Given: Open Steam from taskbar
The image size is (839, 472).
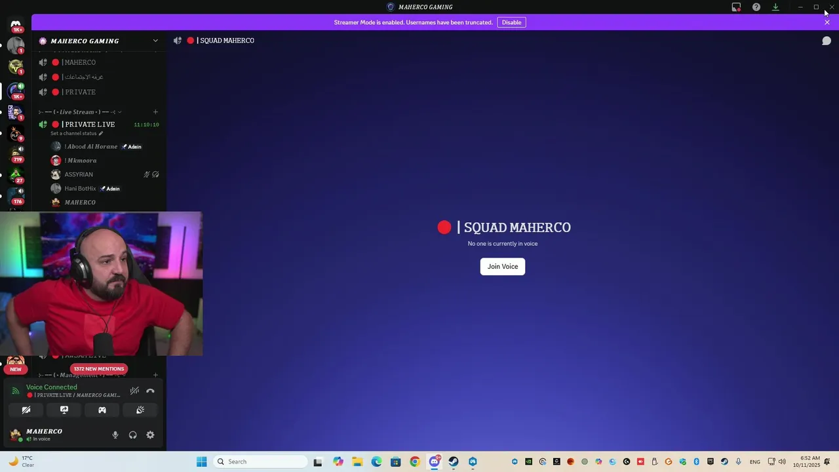Looking at the screenshot, I should click(453, 462).
